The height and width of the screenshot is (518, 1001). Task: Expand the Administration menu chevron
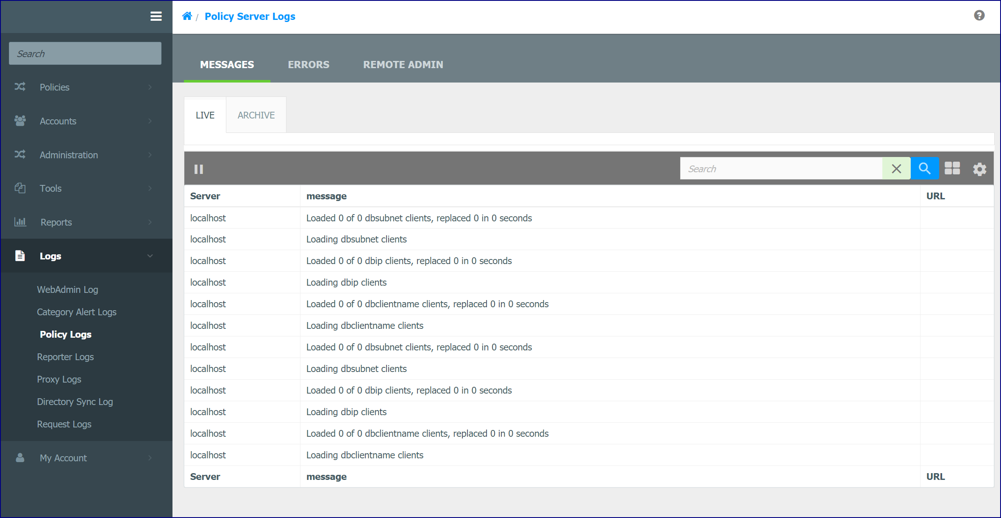point(150,155)
